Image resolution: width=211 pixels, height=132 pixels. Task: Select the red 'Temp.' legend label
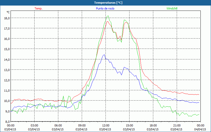[39, 8]
